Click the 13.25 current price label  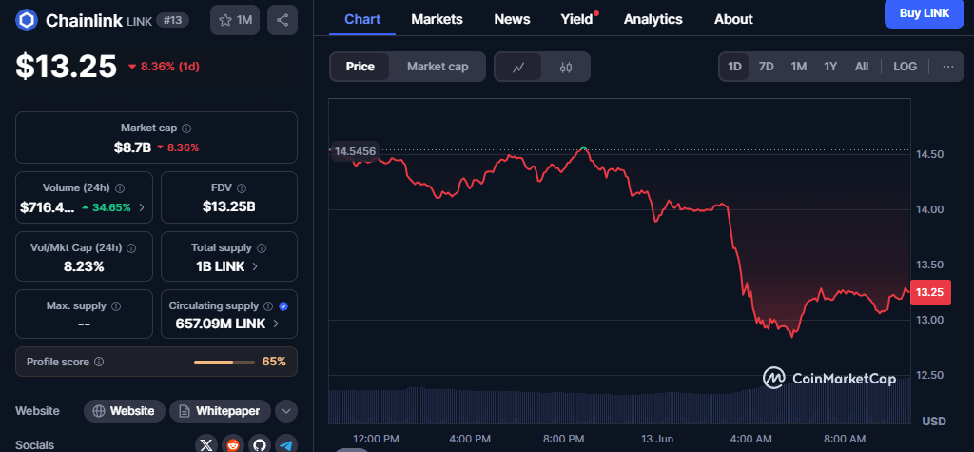(930, 292)
